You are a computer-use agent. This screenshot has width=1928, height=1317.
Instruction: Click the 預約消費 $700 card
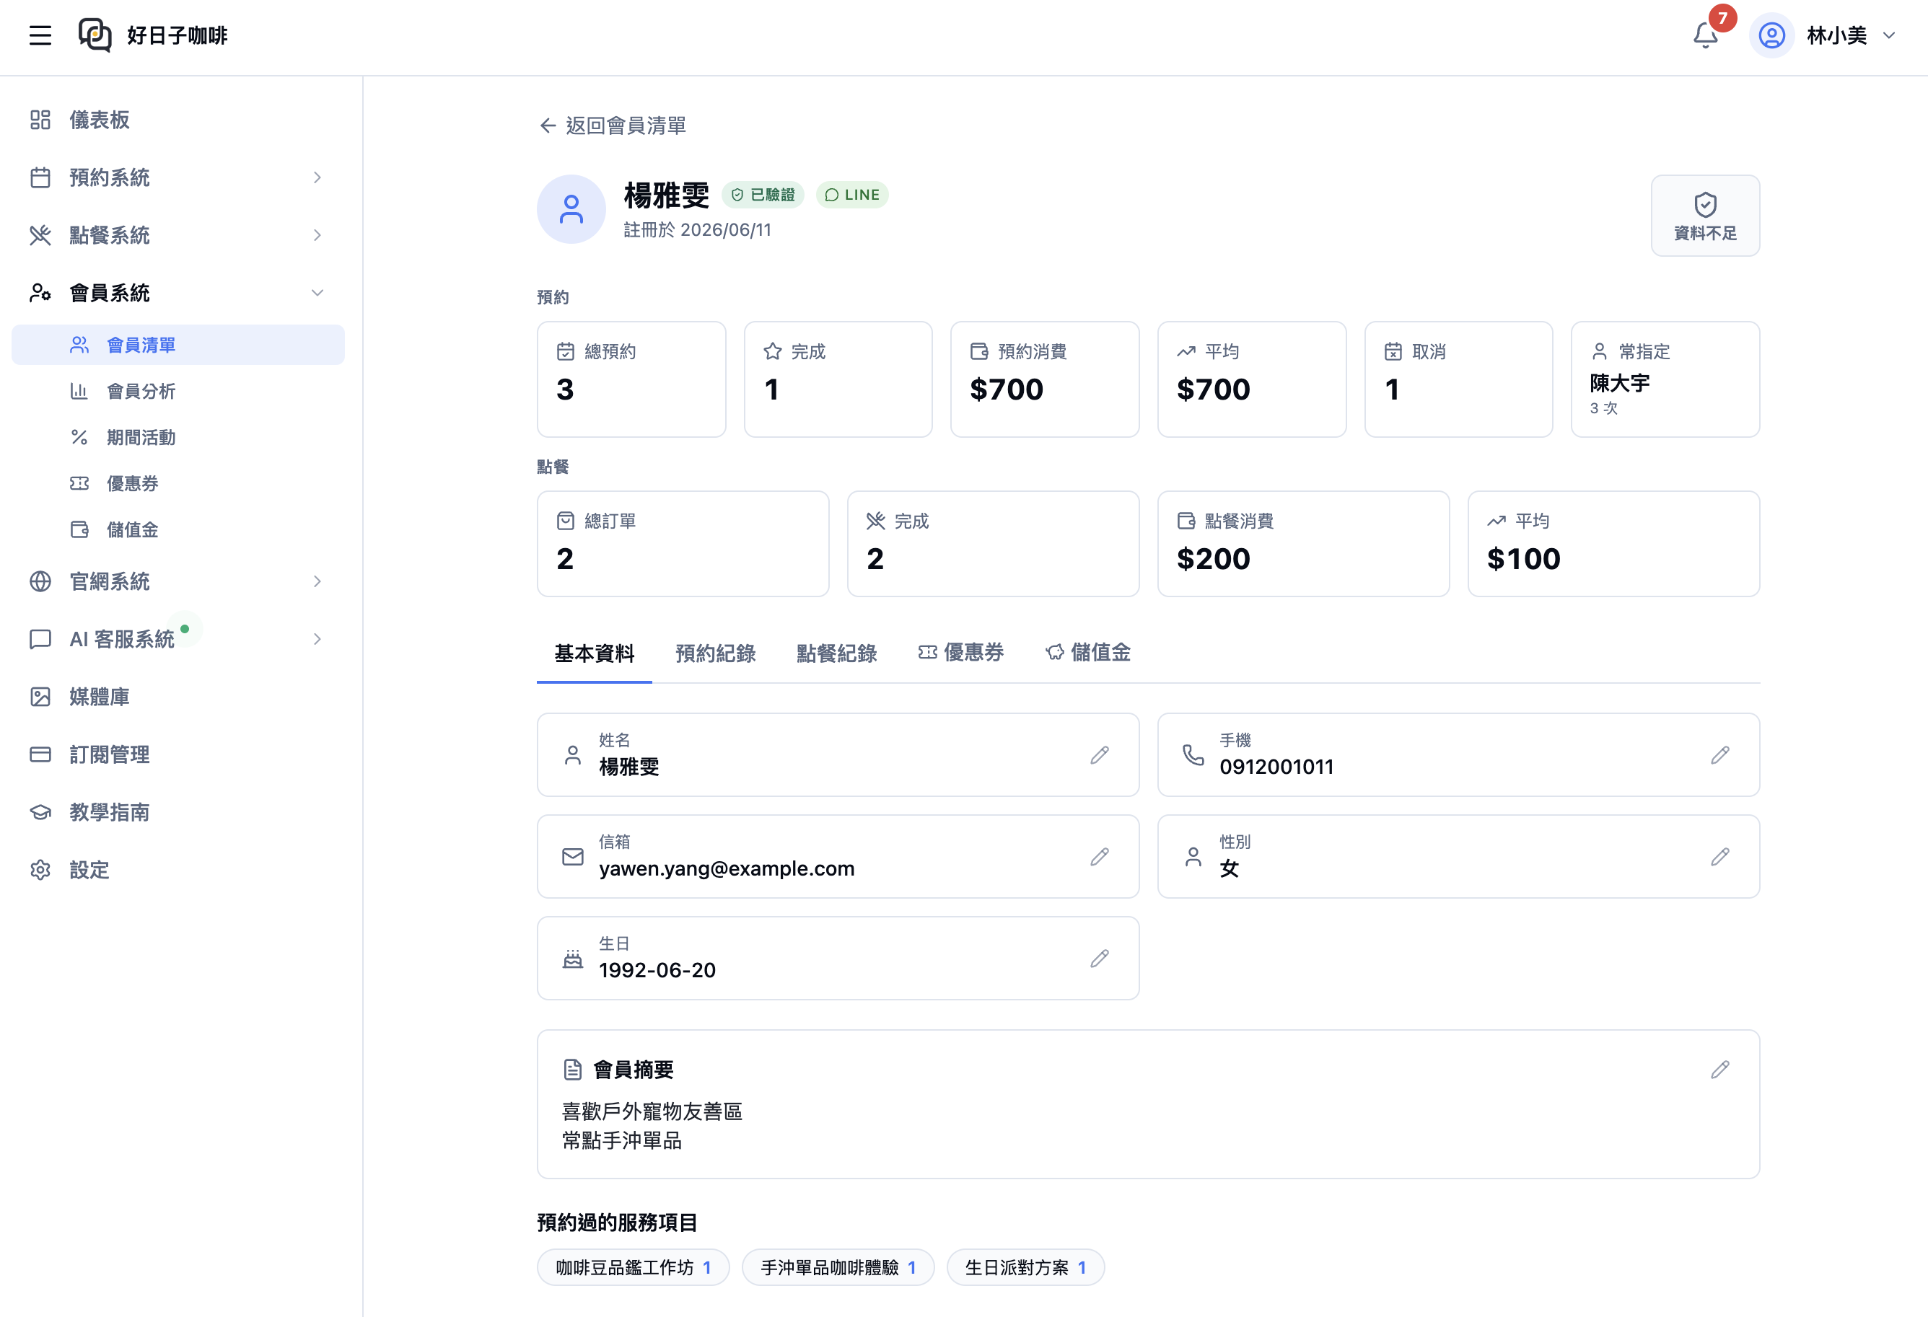pyautogui.click(x=1045, y=380)
